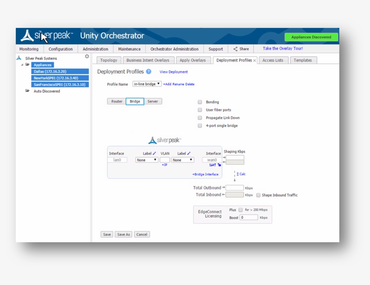The width and height of the screenshot is (370, 285).
Task: Open the Configuration menu
Action: coord(60,49)
